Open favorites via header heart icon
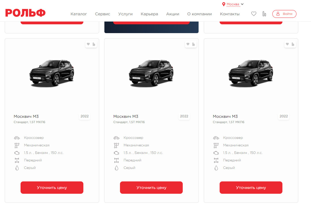 click(x=254, y=14)
